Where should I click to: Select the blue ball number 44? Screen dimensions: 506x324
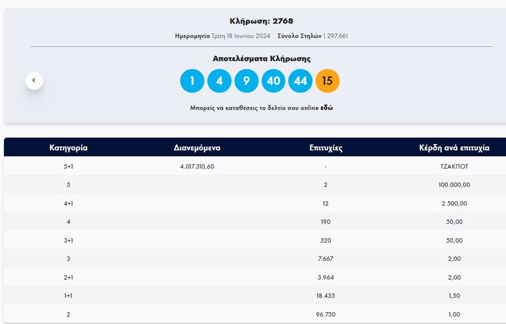click(300, 81)
